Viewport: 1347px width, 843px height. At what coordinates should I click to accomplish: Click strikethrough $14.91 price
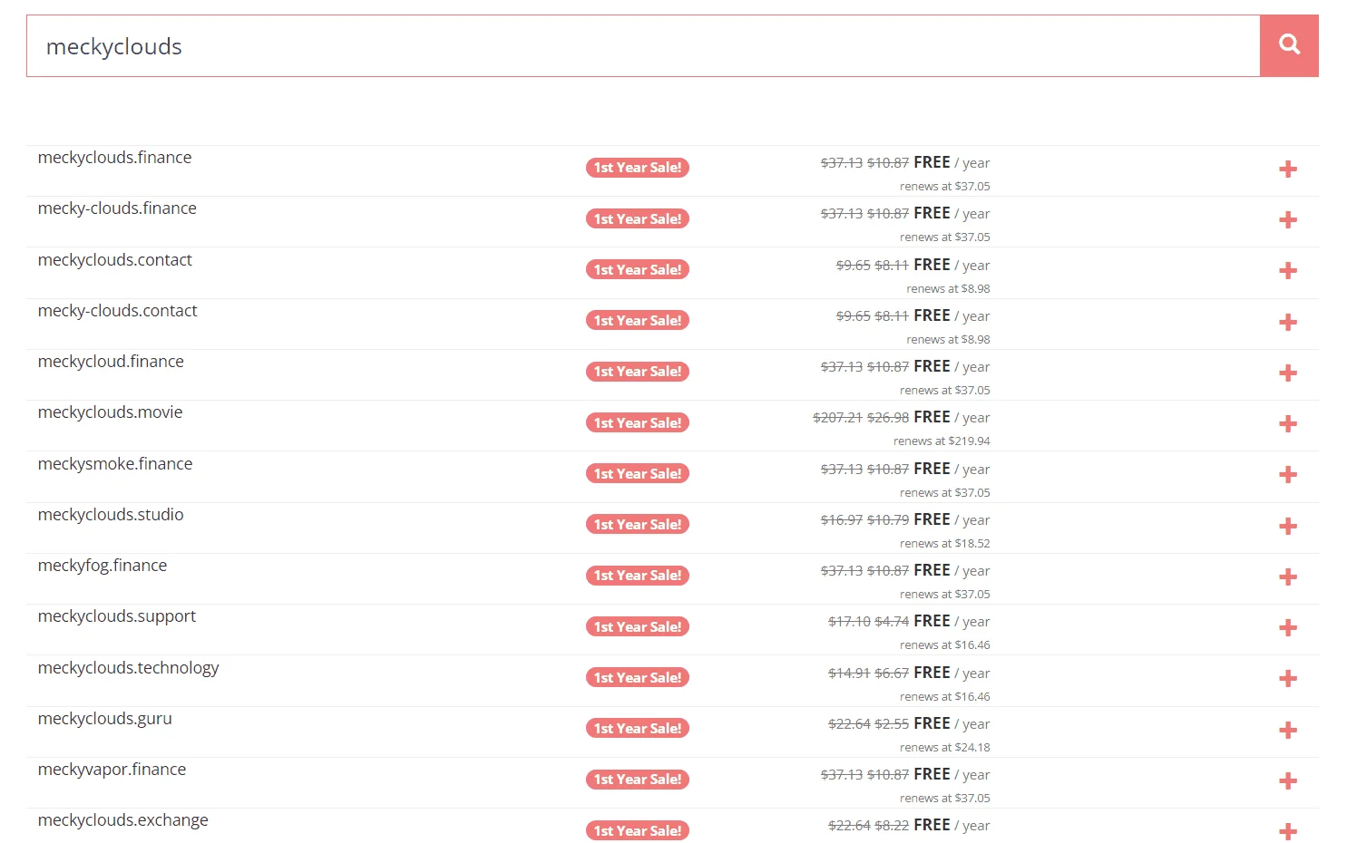coord(849,673)
